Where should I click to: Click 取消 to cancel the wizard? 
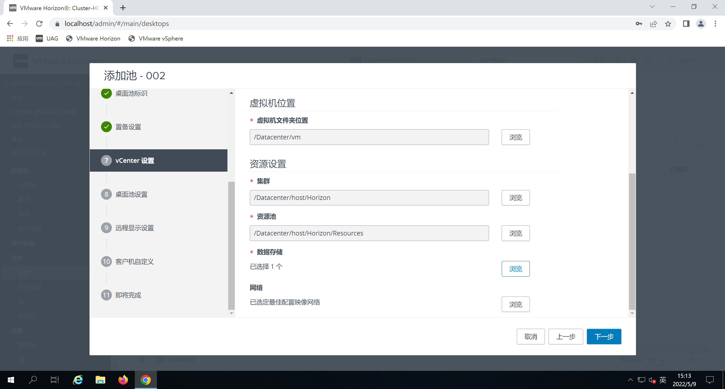click(x=531, y=337)
